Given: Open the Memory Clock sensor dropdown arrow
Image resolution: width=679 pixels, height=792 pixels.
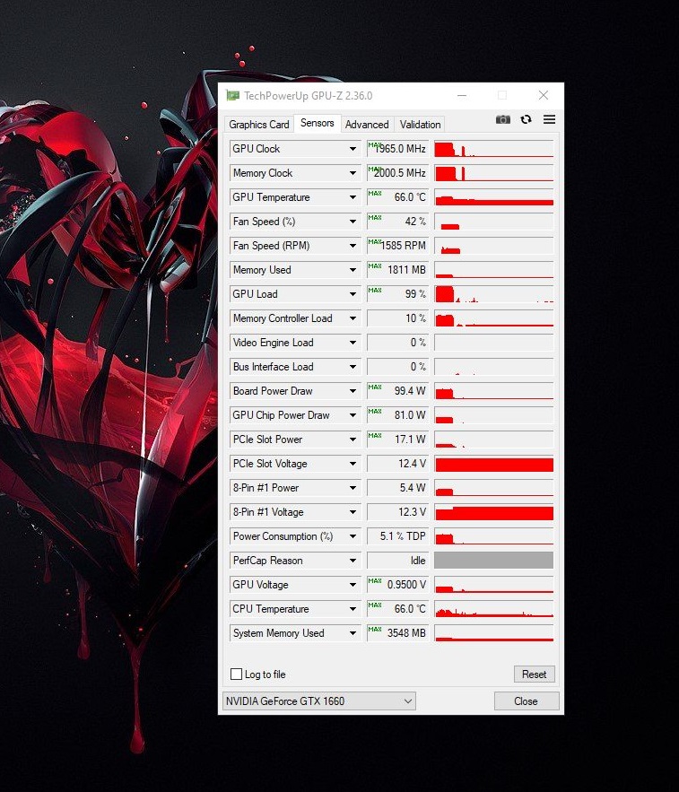Looking at the screenshot, I should (353, 173).
